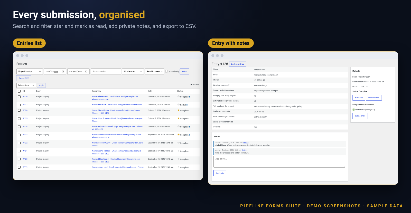Delete the note about calling Maya
This screenshot has width=411, height=213.
click(x=246, y=142)
